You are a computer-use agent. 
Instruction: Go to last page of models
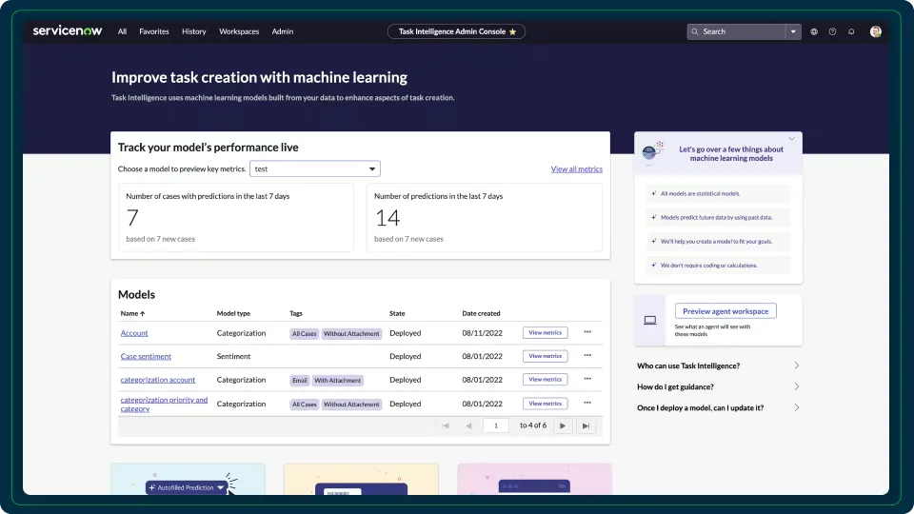pyautogui.click(x=586, y=425)
